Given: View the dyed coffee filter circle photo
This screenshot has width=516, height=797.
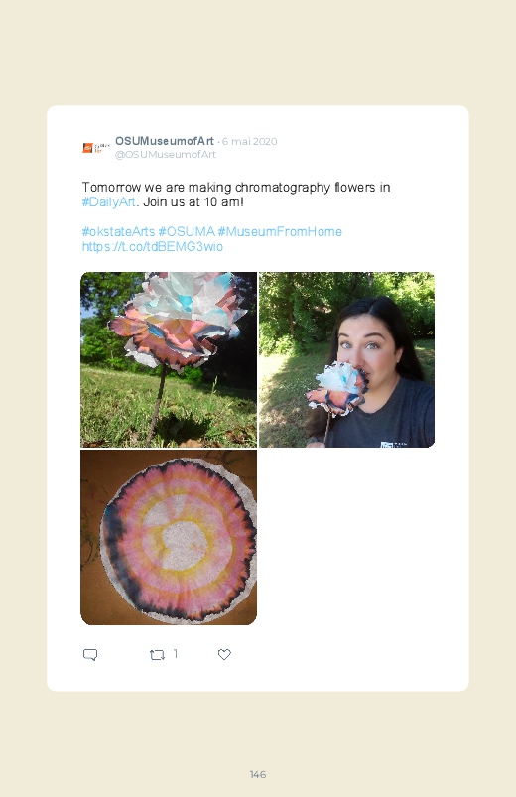Looking at the screenshot, I should pos(169,537).
